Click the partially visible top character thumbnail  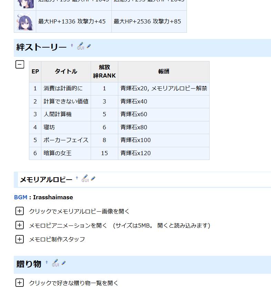coord(25,4)
